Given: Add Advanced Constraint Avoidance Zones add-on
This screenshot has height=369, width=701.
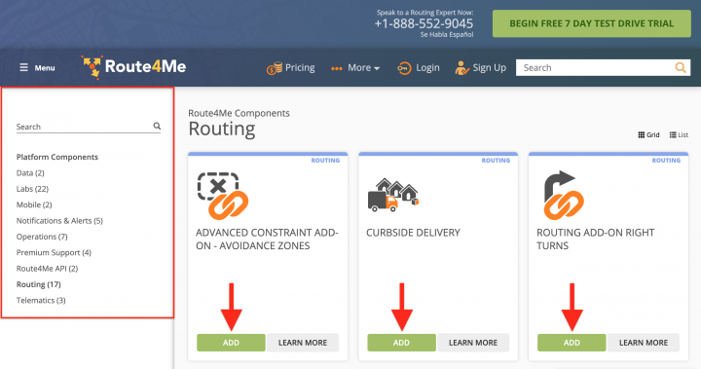Looking at the screenshot, I should tap(231, 343).
